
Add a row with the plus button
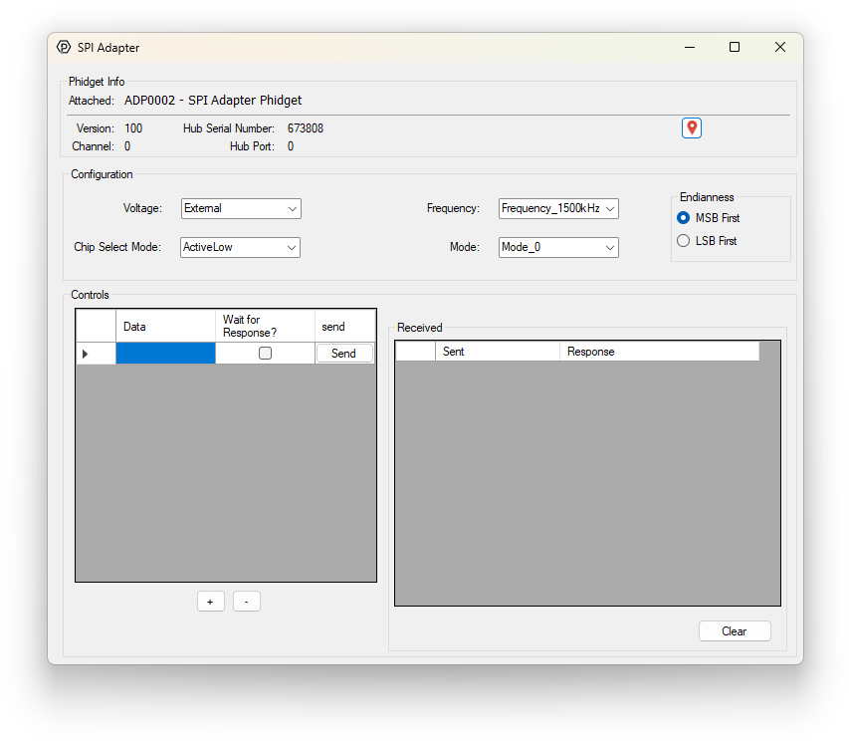pos(210,602)
